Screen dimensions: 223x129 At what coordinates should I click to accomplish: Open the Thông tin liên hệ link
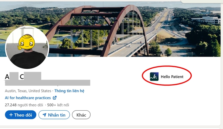(69, 91)
